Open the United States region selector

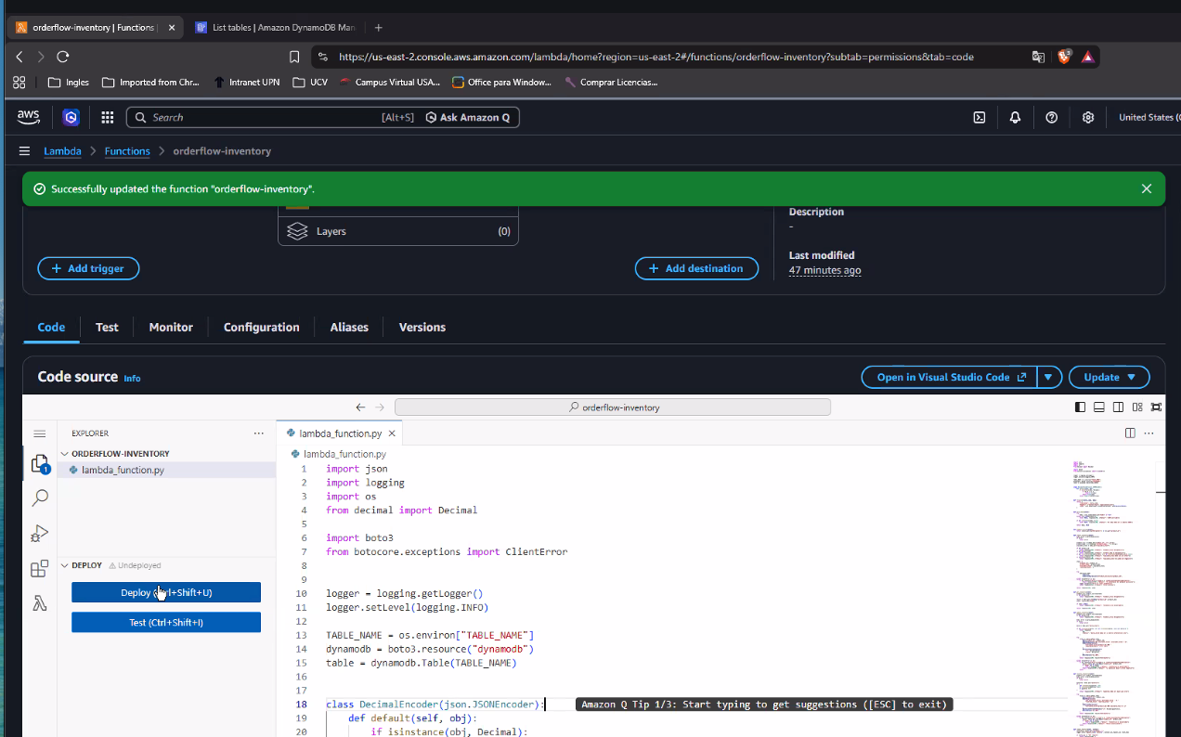pyautogui.click(x=1148, y=118)
